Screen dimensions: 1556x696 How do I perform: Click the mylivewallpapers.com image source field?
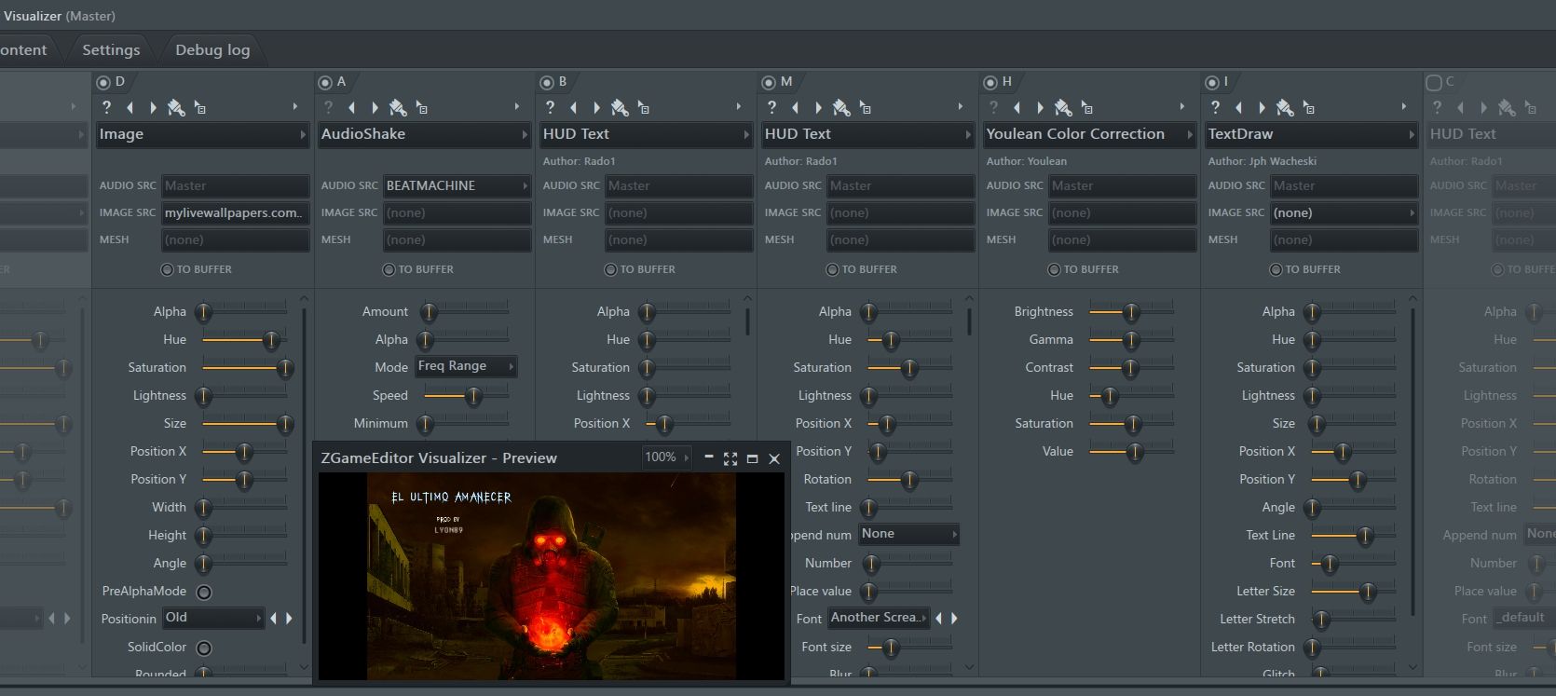[x=234, y=212]
